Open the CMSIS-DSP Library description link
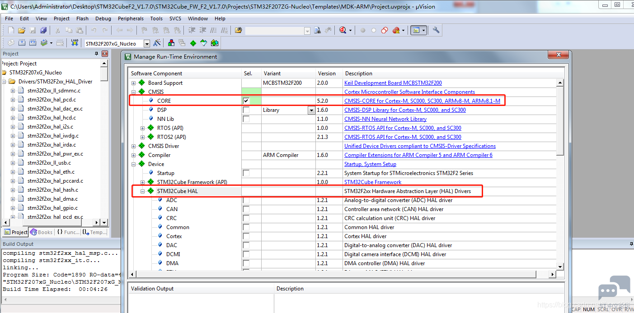 click(405, 110)
